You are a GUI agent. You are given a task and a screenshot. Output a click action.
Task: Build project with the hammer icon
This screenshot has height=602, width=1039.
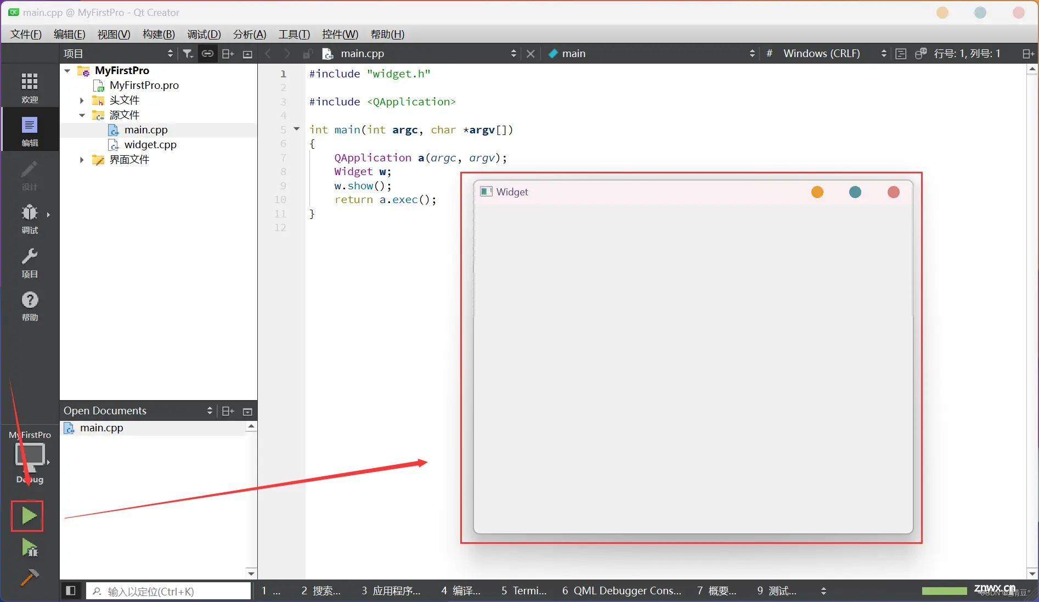[29, 577]
